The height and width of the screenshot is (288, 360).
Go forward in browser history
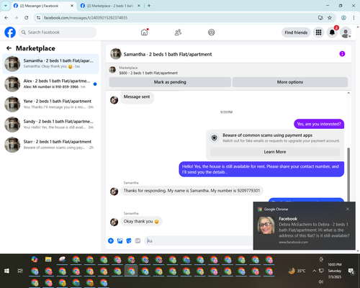coord(17,17)
